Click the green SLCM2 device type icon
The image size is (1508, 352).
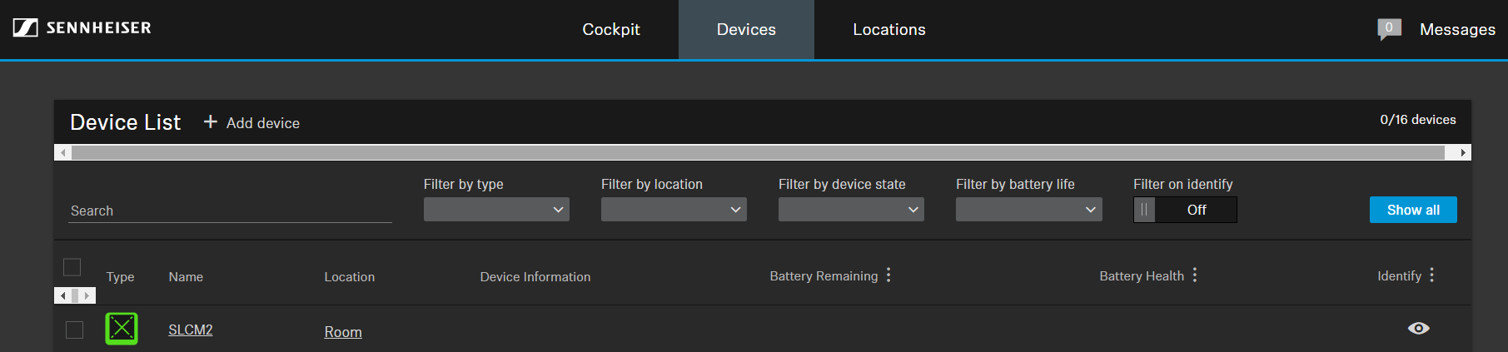(x=122, y=329)
